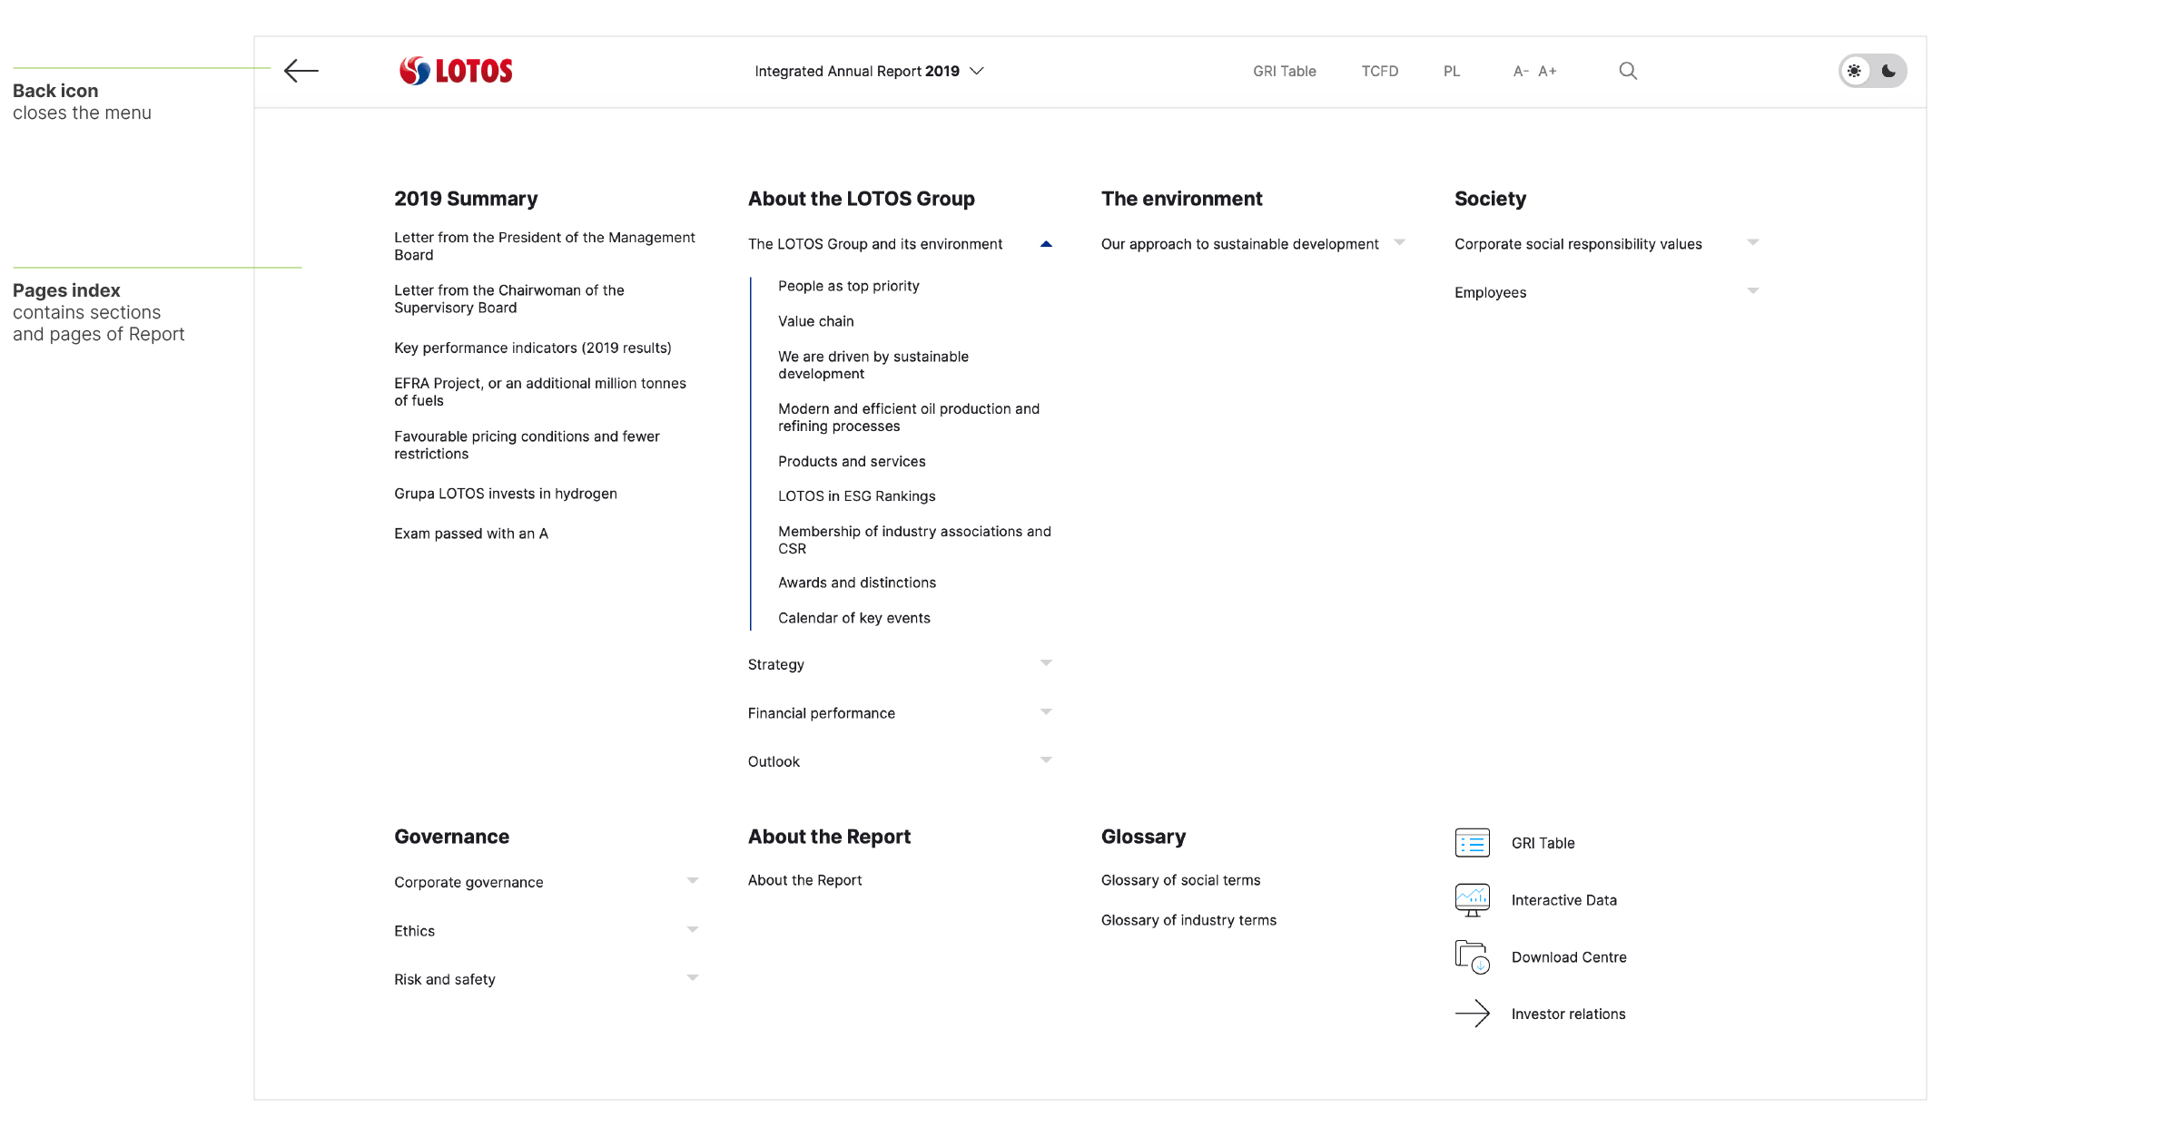The width and height of the screenshot is (2179, 1127).
Task: Open GRI Table shortcut link text
Action: tap(1543, 843)
